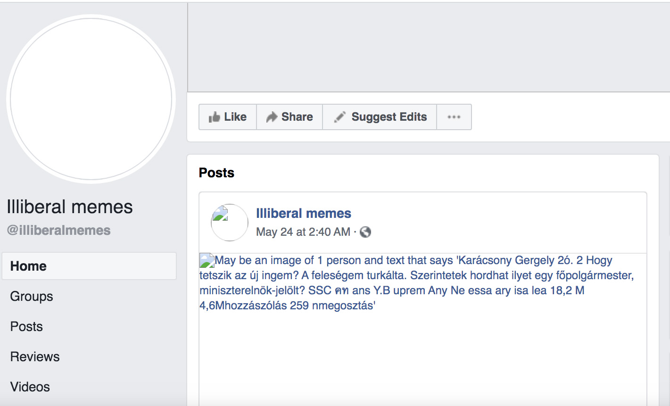Click the post timestamp May 24 at 2:40 AM
This screenshot has height=406, width=670.
coord(303,232)
